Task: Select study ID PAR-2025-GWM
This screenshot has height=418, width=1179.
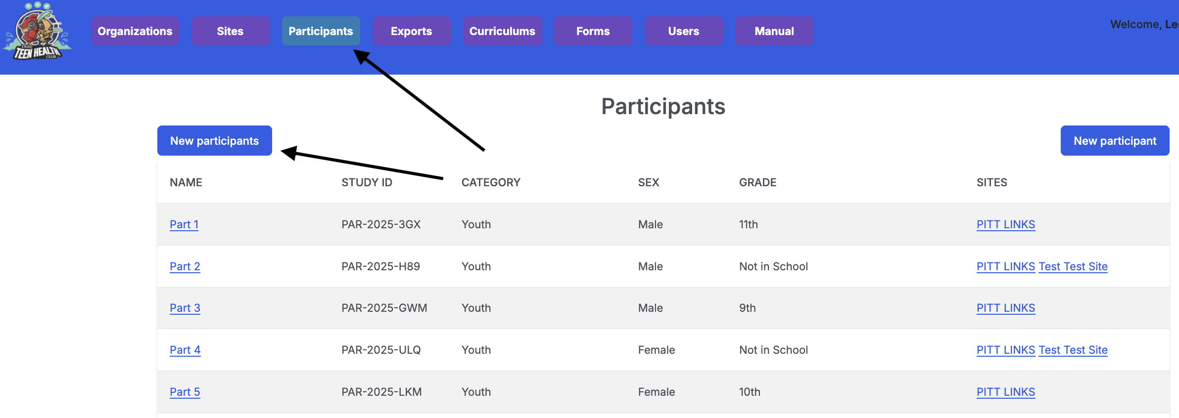Action: 384,308
